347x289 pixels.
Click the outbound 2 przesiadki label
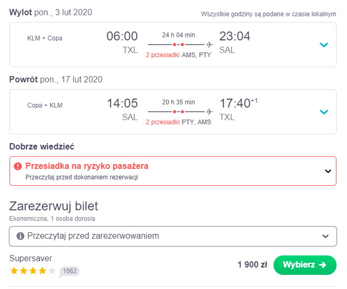point(162,55)
